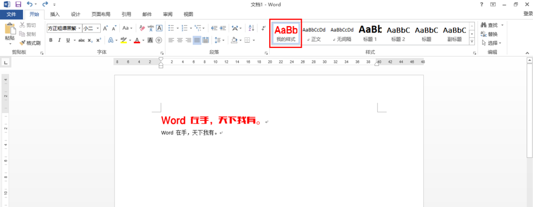
Task: Switch to the Design (设计) tab
Action: point(76,14)
